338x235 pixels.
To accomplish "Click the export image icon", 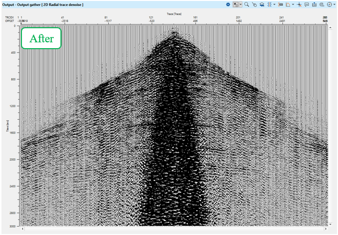I will (x=314, y=4).
